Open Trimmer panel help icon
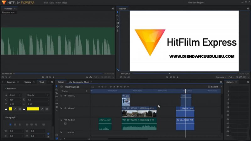This screenshot has width=251, height=141. (113, 8)
